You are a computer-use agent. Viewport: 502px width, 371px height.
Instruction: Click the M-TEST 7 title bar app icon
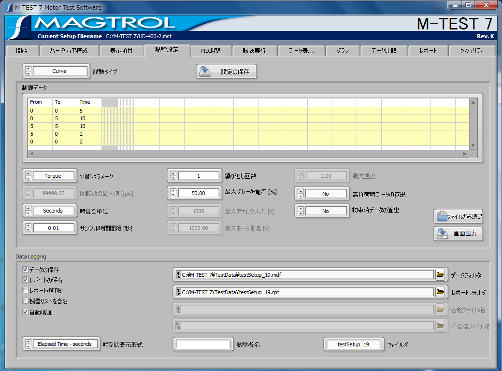coord(9,7)
